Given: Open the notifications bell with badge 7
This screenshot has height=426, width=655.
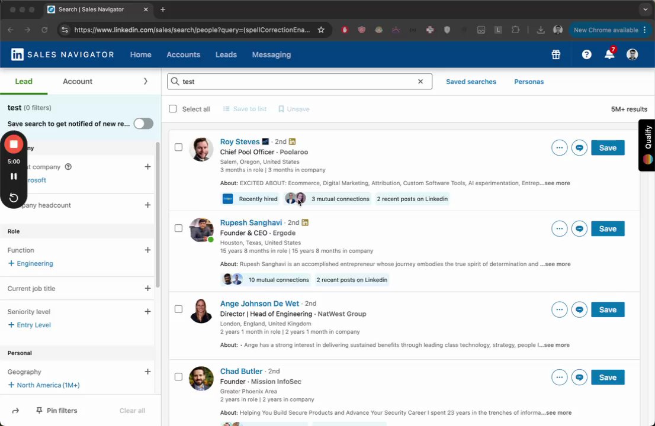Looking at the screenshot, I should [610, 54].
